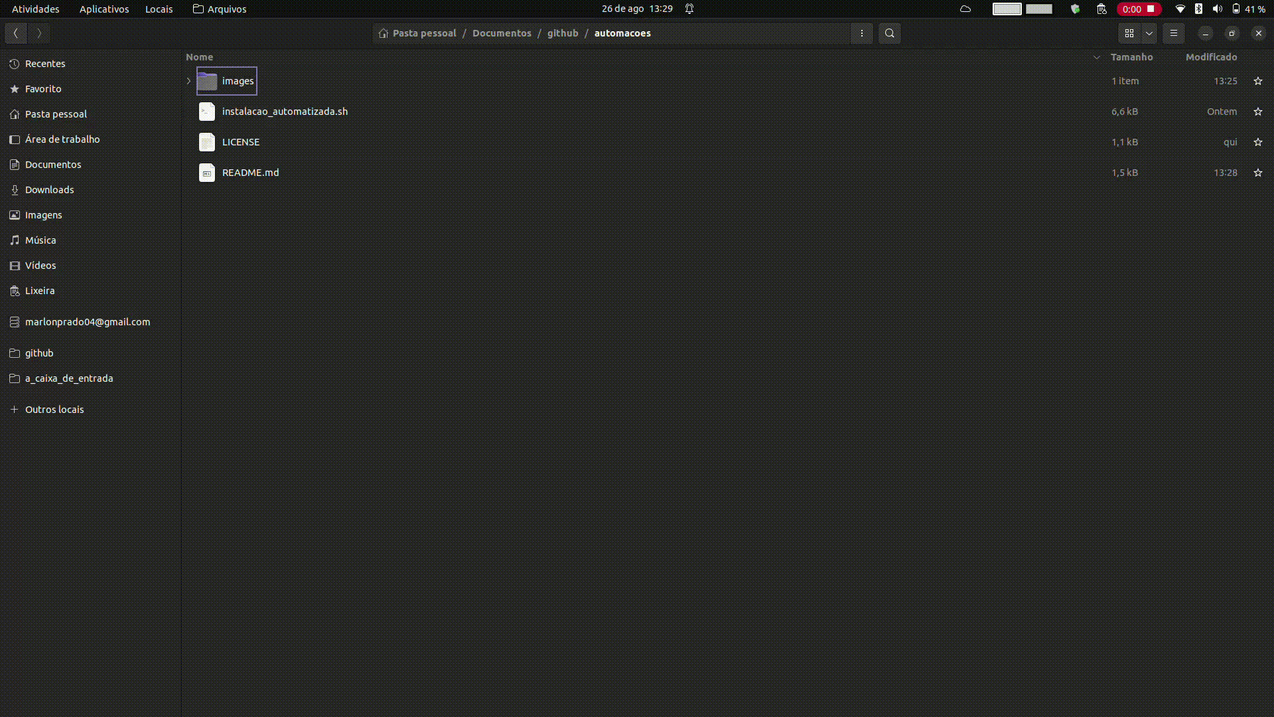
Task: Open the Atividades menu item
Action: pyautogui.click(x=35, y=9)
